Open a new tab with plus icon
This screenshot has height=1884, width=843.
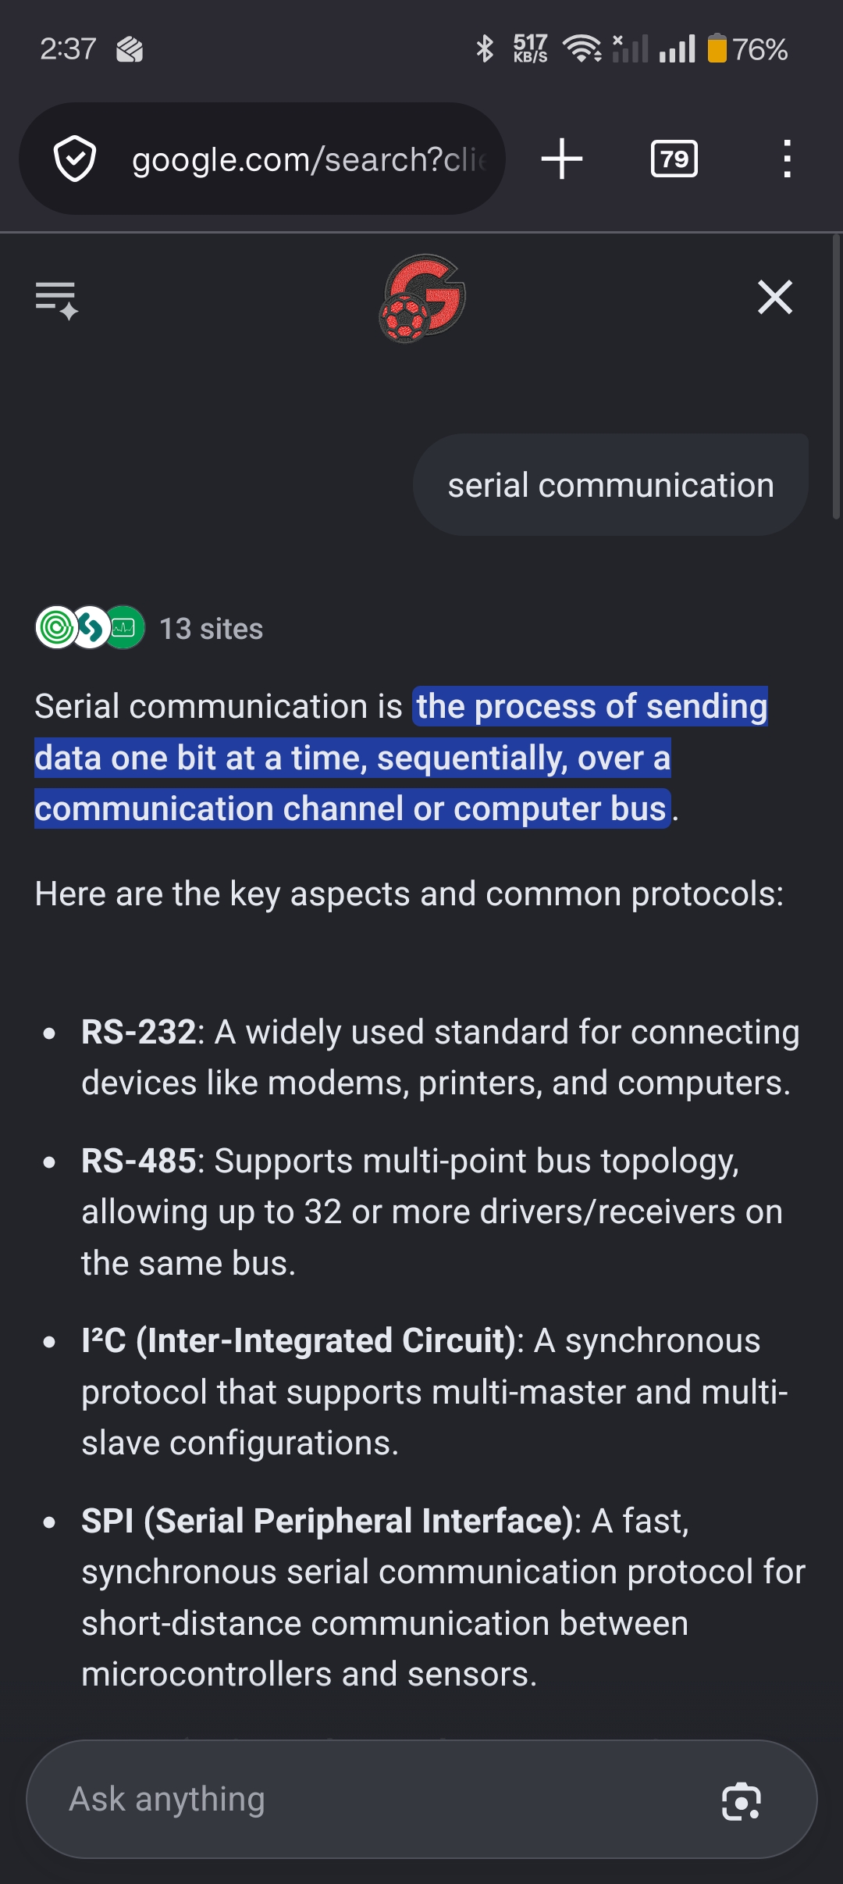point(562,159)
